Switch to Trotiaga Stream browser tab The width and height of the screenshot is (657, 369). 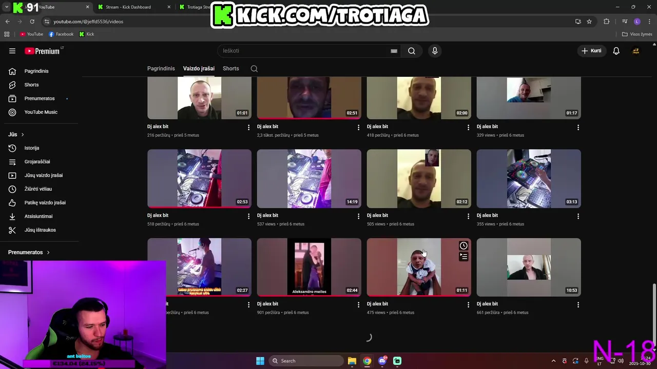click(195, 7)
